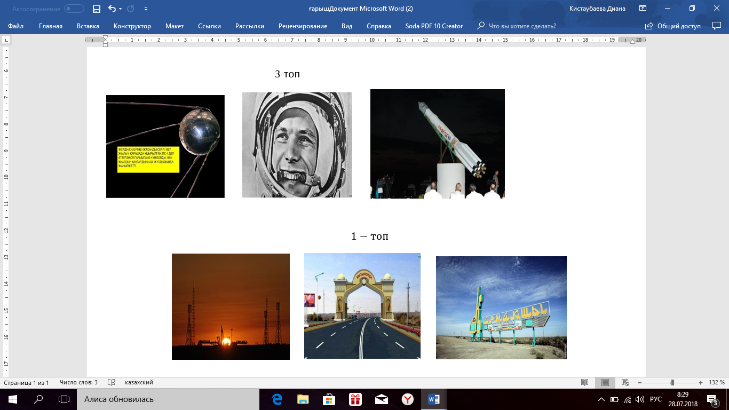This screenshot has height=410, width=729.
Task: Toggle the Автосохранение switch
Action: tap(74, 9)
